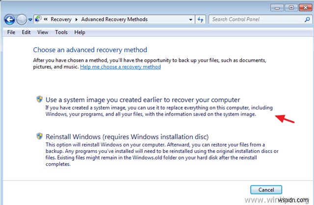Click the Forward navigation arrow button
The width and height of the screenshot is (314, 205).
click(x=22, y=20)
